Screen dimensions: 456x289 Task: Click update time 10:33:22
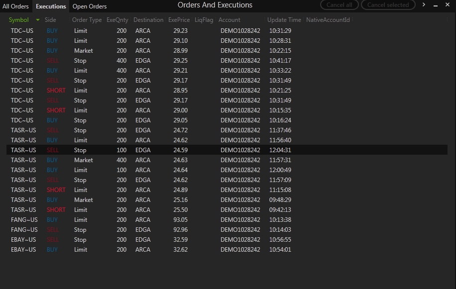[x=280, y=70]
